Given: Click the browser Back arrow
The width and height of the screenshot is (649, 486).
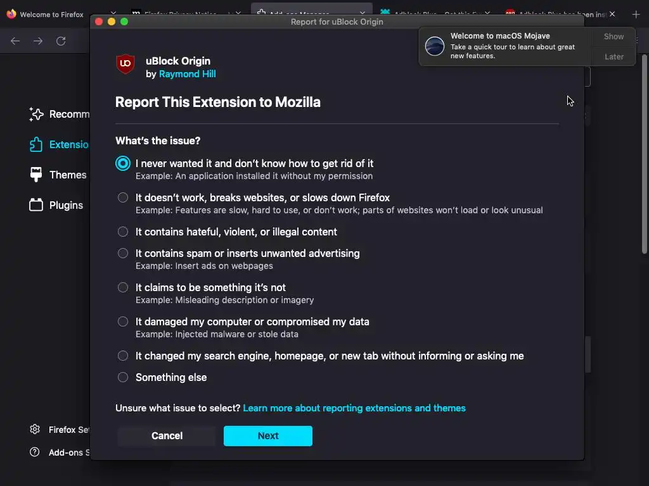Looking at the screenshot, I should point(15,41).
